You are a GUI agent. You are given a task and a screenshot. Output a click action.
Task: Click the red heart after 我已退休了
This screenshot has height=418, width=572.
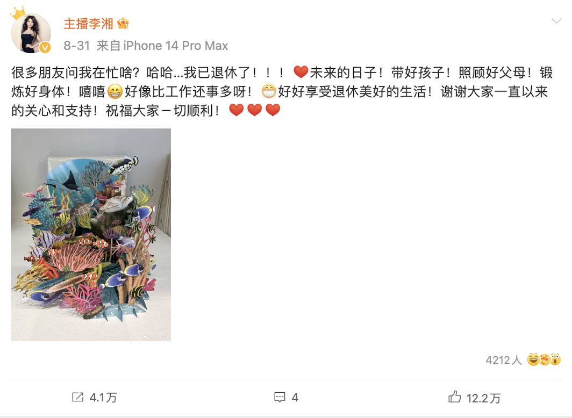[301, 72]
